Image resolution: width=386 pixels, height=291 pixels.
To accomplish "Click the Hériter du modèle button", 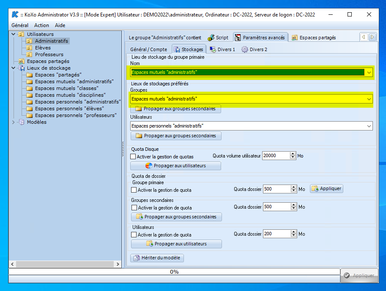I will [x=157, y=258].
